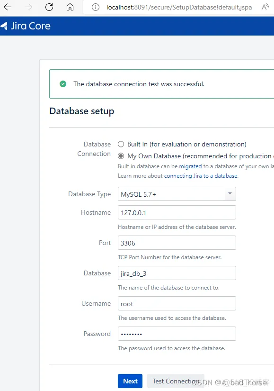274x391 pixels.
Task: Click the Hostname label
Action: coord(96,212)
